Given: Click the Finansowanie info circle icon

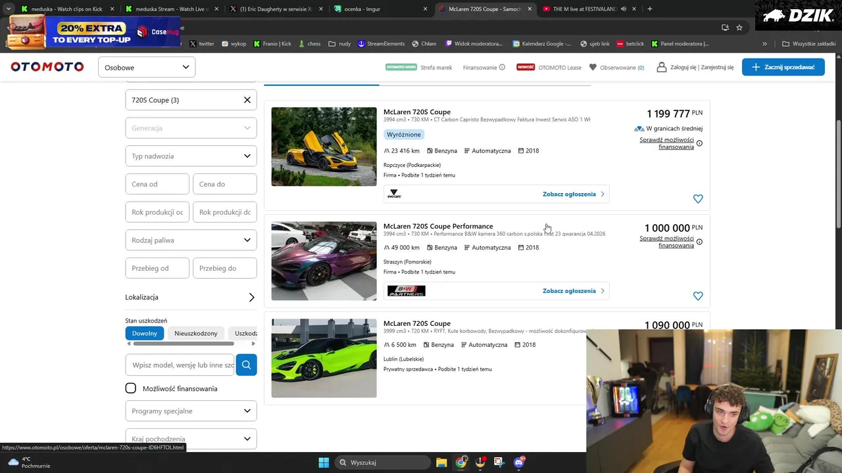Looking at the screenshot, I should (x=502, y=67).
